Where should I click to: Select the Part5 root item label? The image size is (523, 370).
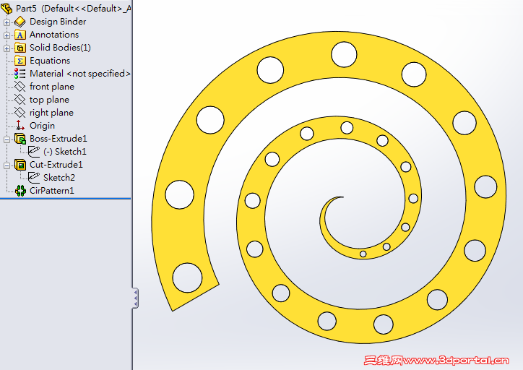click(x=74, y=9)
